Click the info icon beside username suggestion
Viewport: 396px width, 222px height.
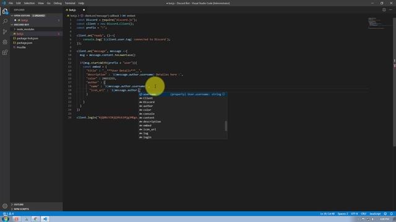pos(223,94)
